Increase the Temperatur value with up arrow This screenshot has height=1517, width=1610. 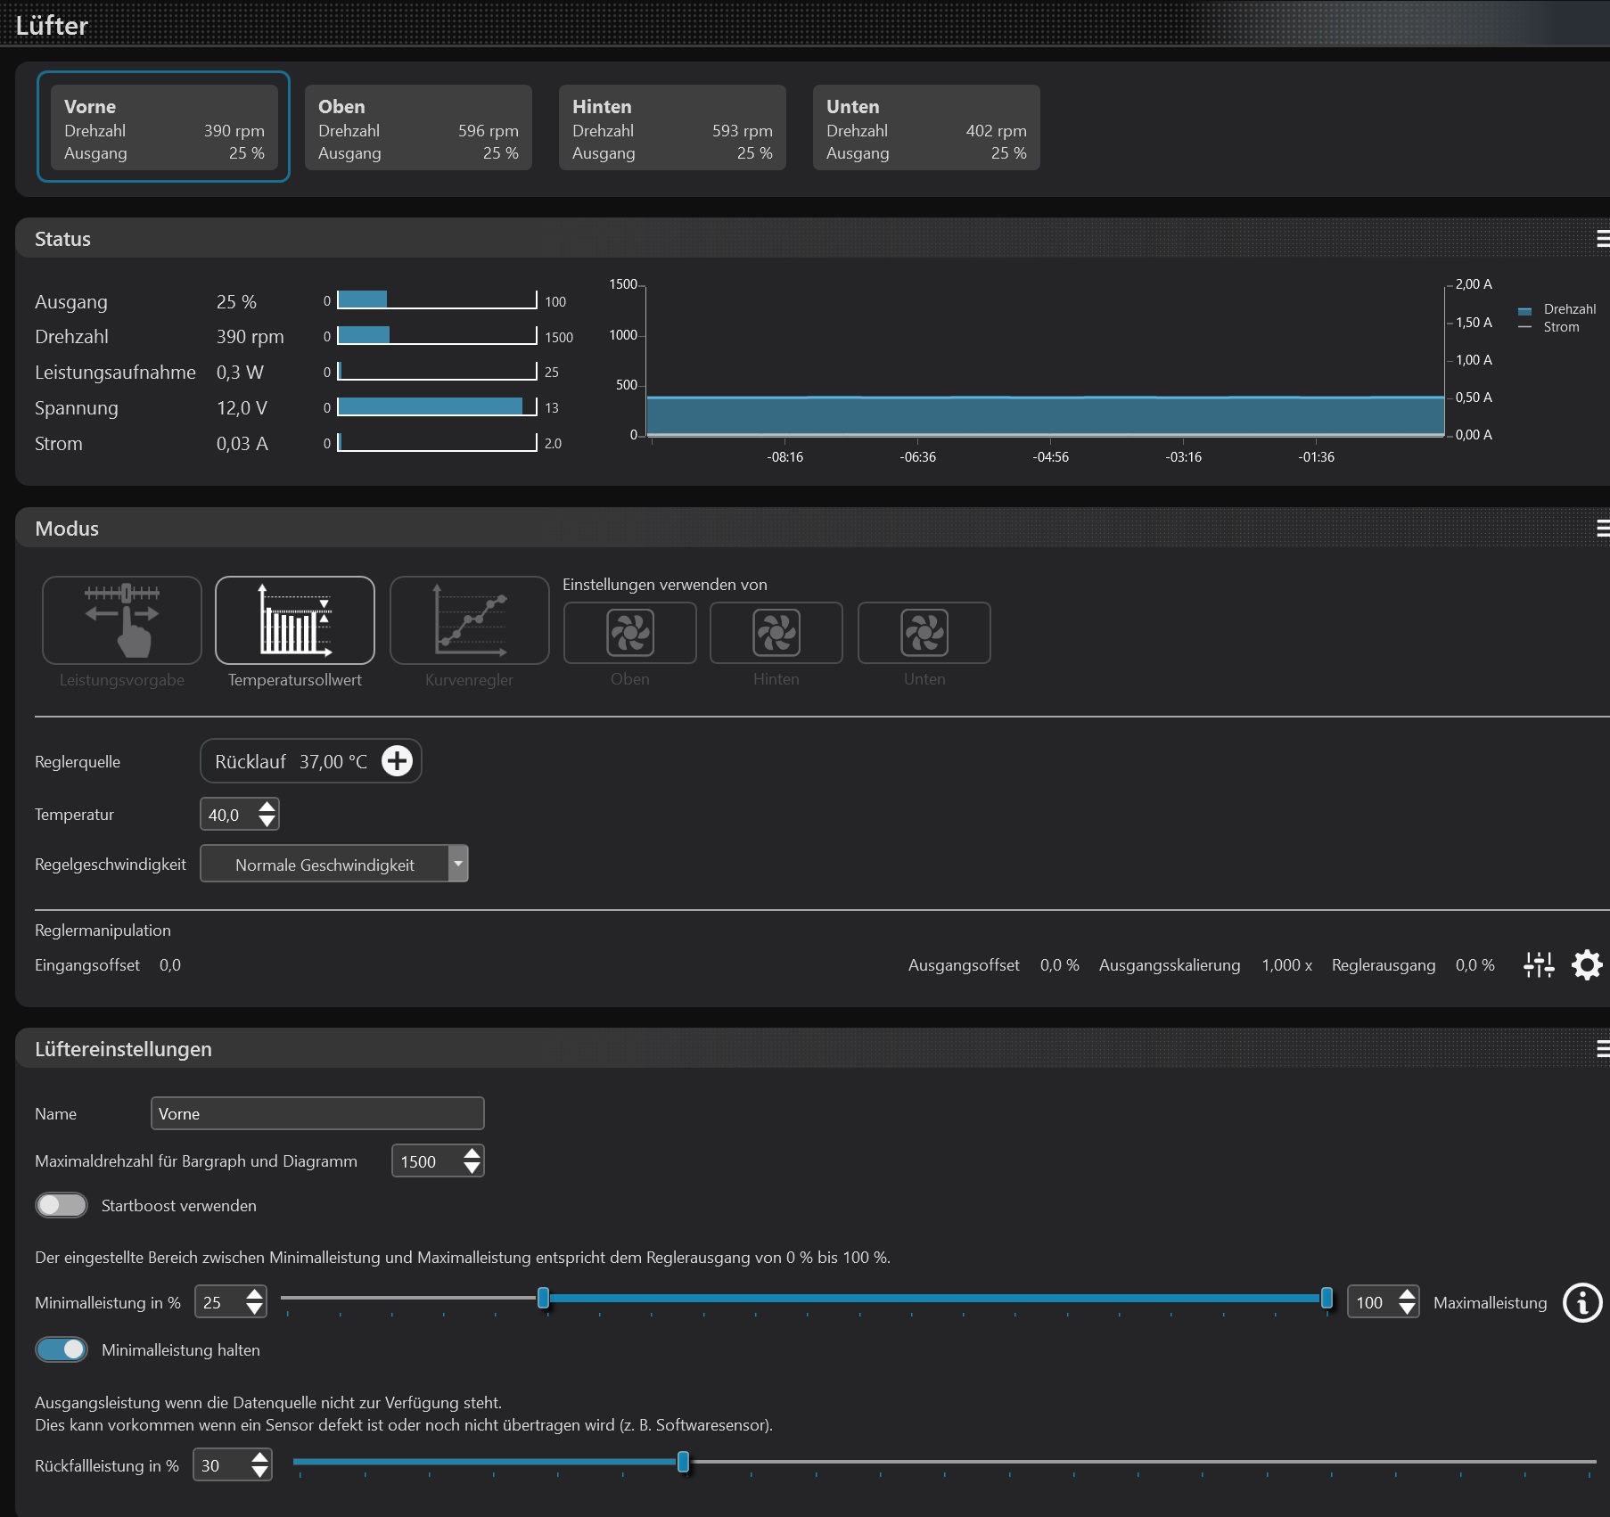(267, 808)
